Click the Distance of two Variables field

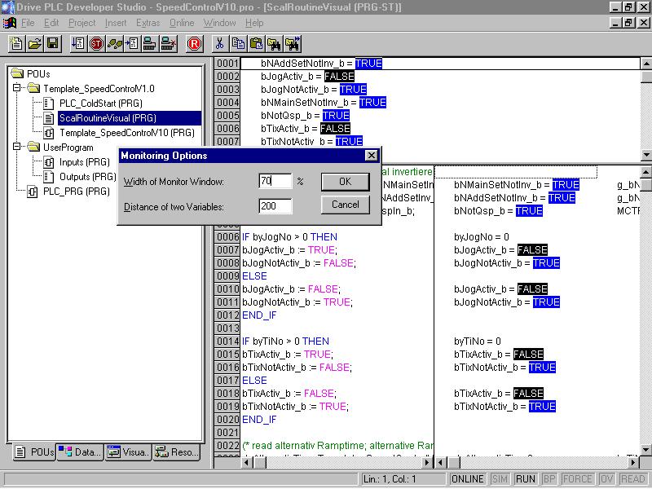point(275,207)
